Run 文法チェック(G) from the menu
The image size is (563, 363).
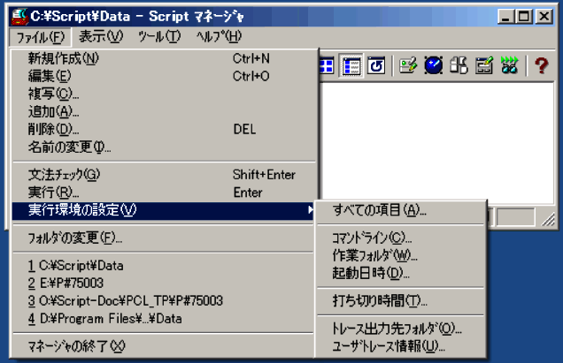click(164, 175)
